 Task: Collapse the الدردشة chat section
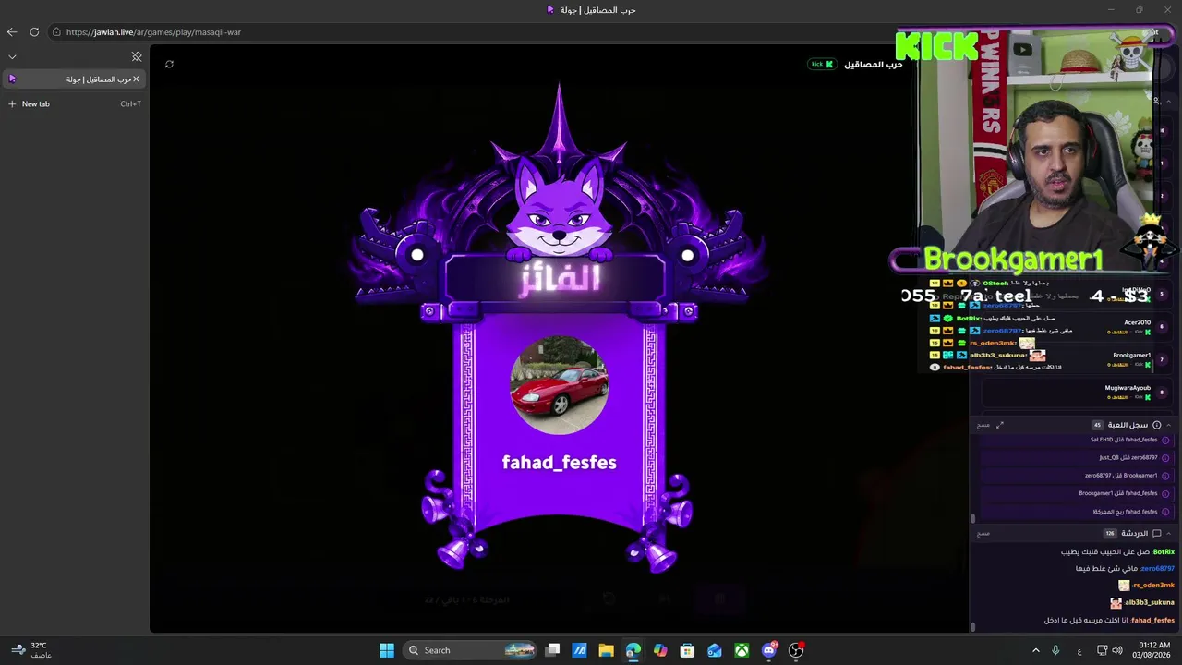(1169, 534)
